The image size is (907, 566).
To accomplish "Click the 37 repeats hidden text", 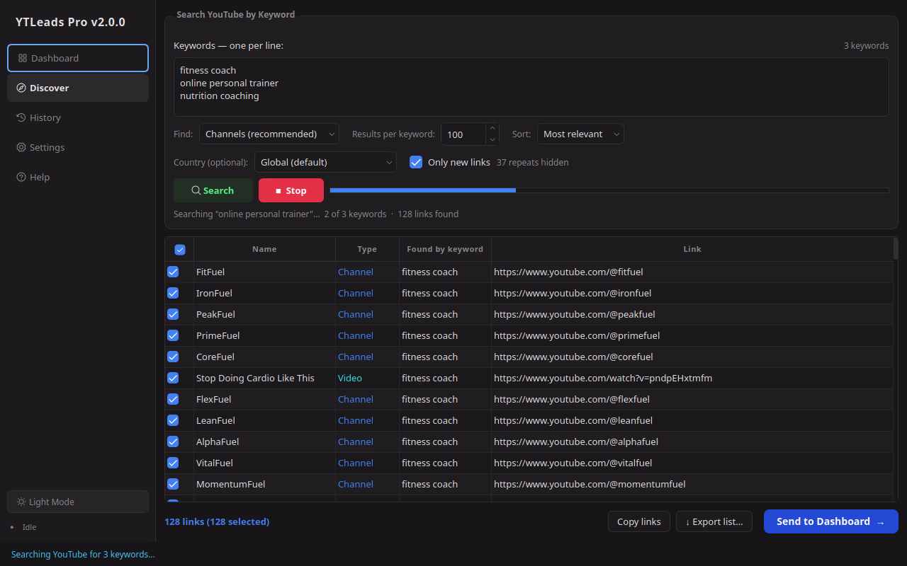I will coord(532,162).
